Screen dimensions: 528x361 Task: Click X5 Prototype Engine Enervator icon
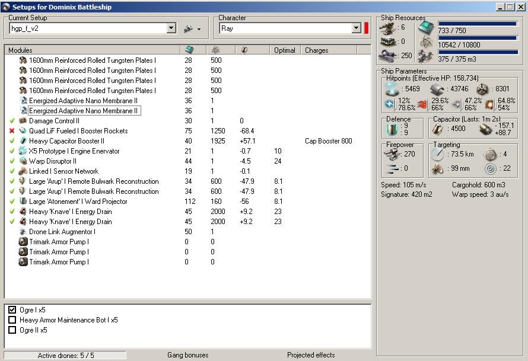coord(23,151)
